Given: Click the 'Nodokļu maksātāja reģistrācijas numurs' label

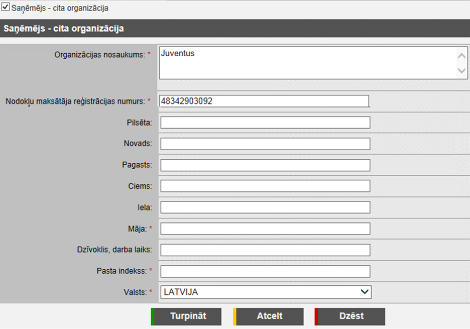Looking at the screenshot, I should click(x=75, y=101).
